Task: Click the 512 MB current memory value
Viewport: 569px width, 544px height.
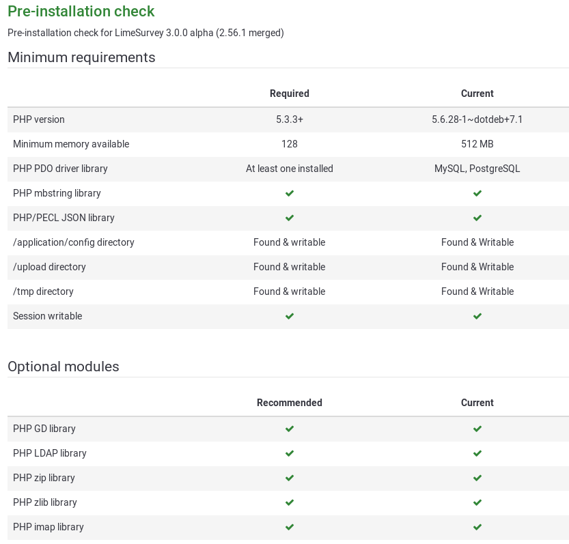Action: coord(477,144)
